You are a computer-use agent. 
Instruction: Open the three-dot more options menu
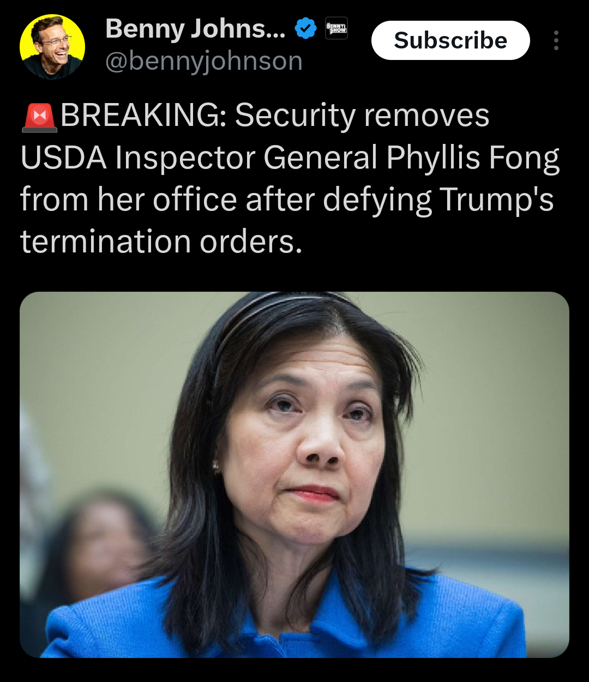(x=556, y=40)
